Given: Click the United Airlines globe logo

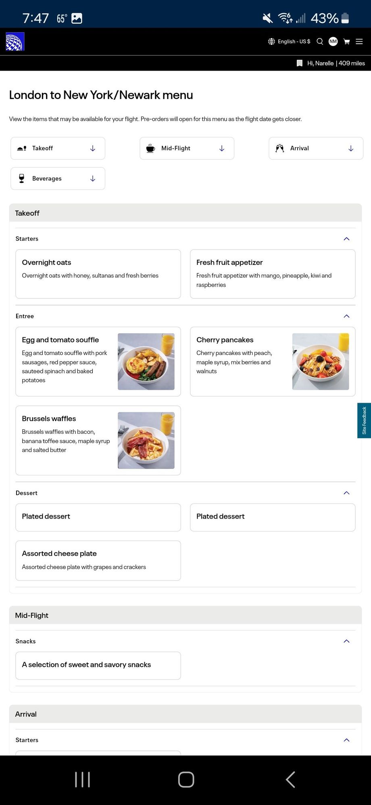Looking at the screenshot, I should pos(15,42).
